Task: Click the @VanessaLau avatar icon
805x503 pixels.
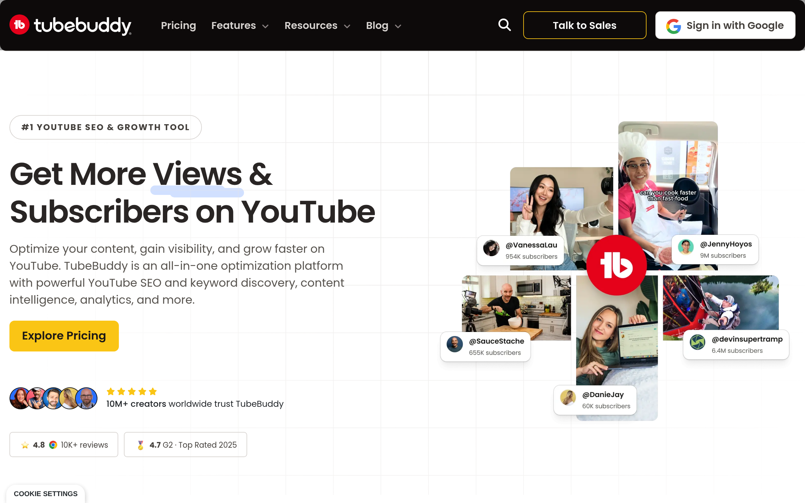Action: click(491, 248)
